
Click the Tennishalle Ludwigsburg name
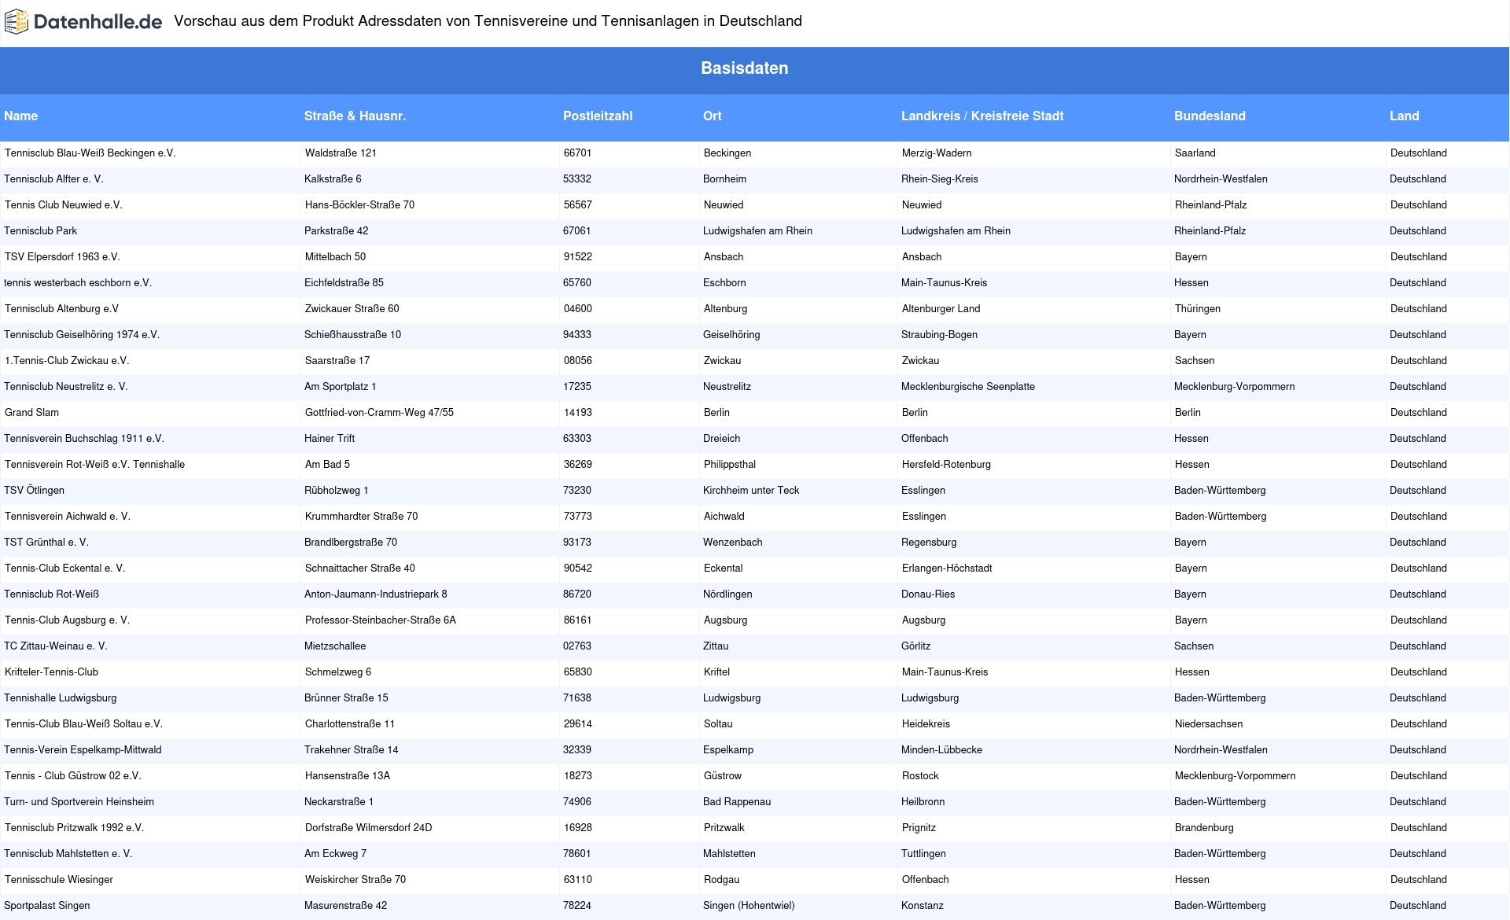60,698
